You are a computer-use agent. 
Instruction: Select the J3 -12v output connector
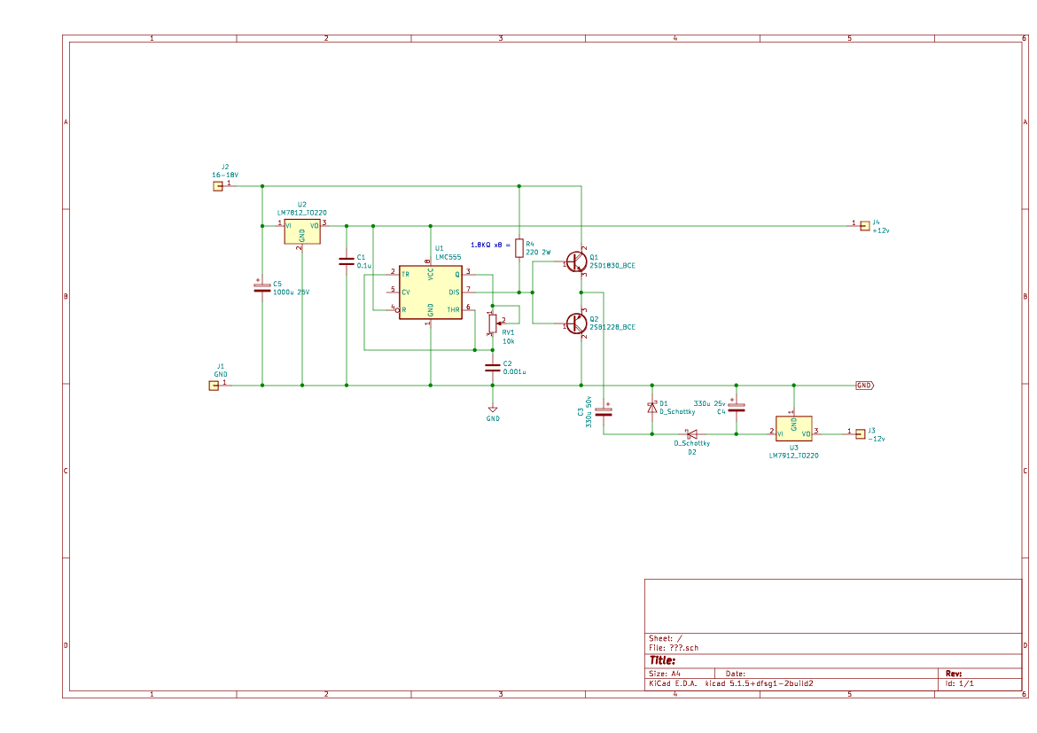[x=860, y=433]
